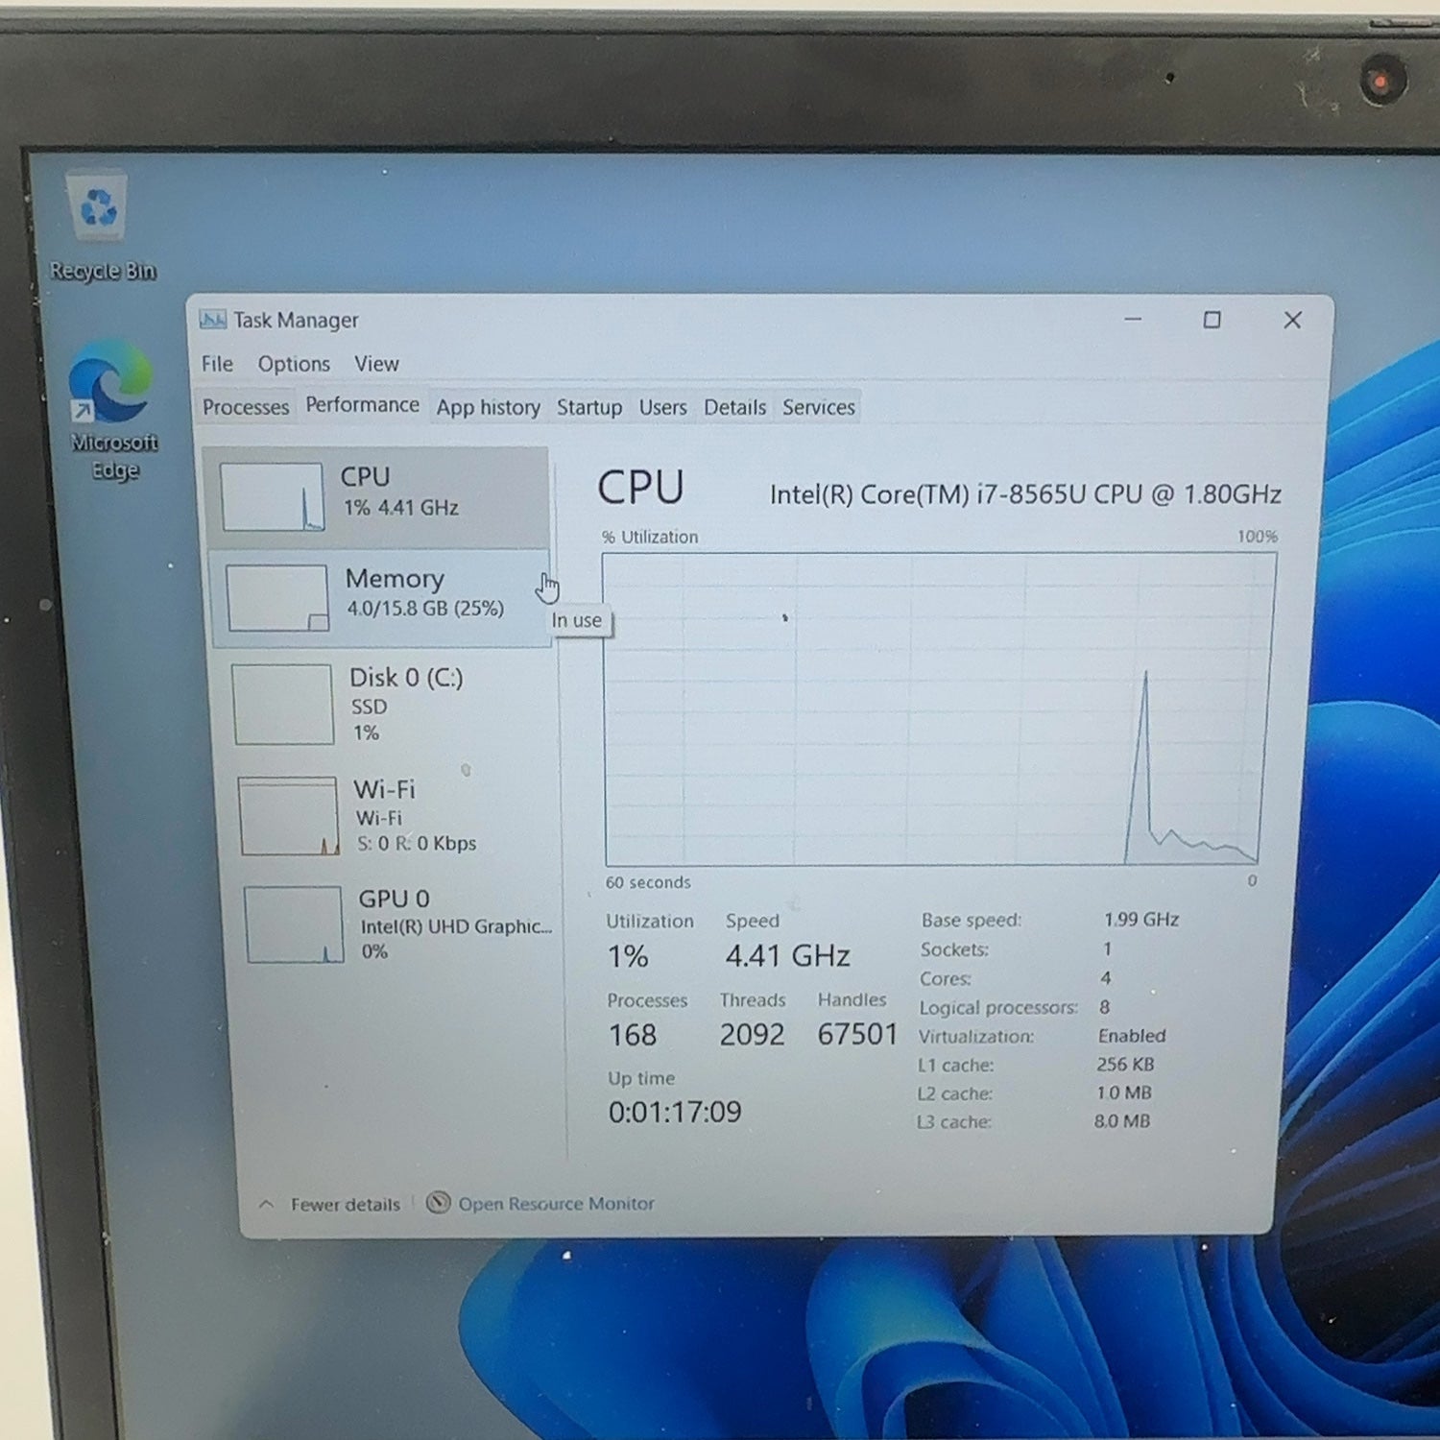
Task: Click the '256 KB' L1 cache value
Action: 1125,1064
